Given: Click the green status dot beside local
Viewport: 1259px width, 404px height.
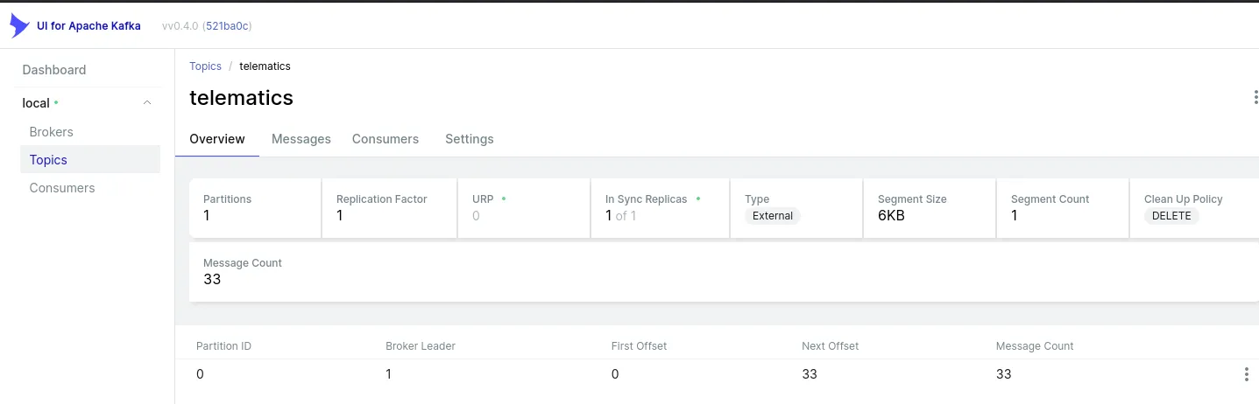Looking at the screenshot, I should pyautogui.click(x=57, y=102).
